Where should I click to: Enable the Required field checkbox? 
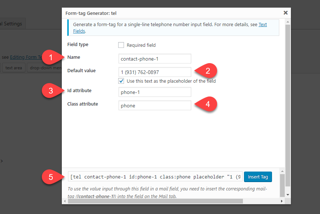pos(121,45)
